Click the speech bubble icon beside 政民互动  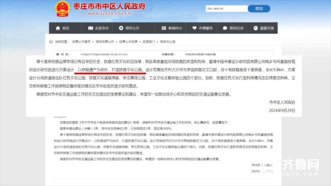coord(225,28)
